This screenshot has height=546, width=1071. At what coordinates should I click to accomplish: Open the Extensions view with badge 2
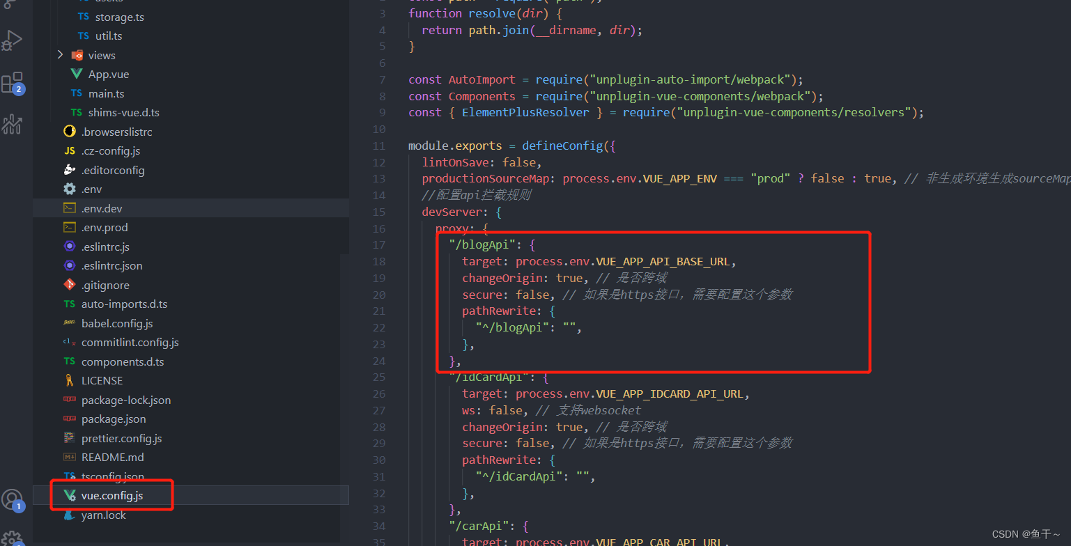[x=13, y=83]
